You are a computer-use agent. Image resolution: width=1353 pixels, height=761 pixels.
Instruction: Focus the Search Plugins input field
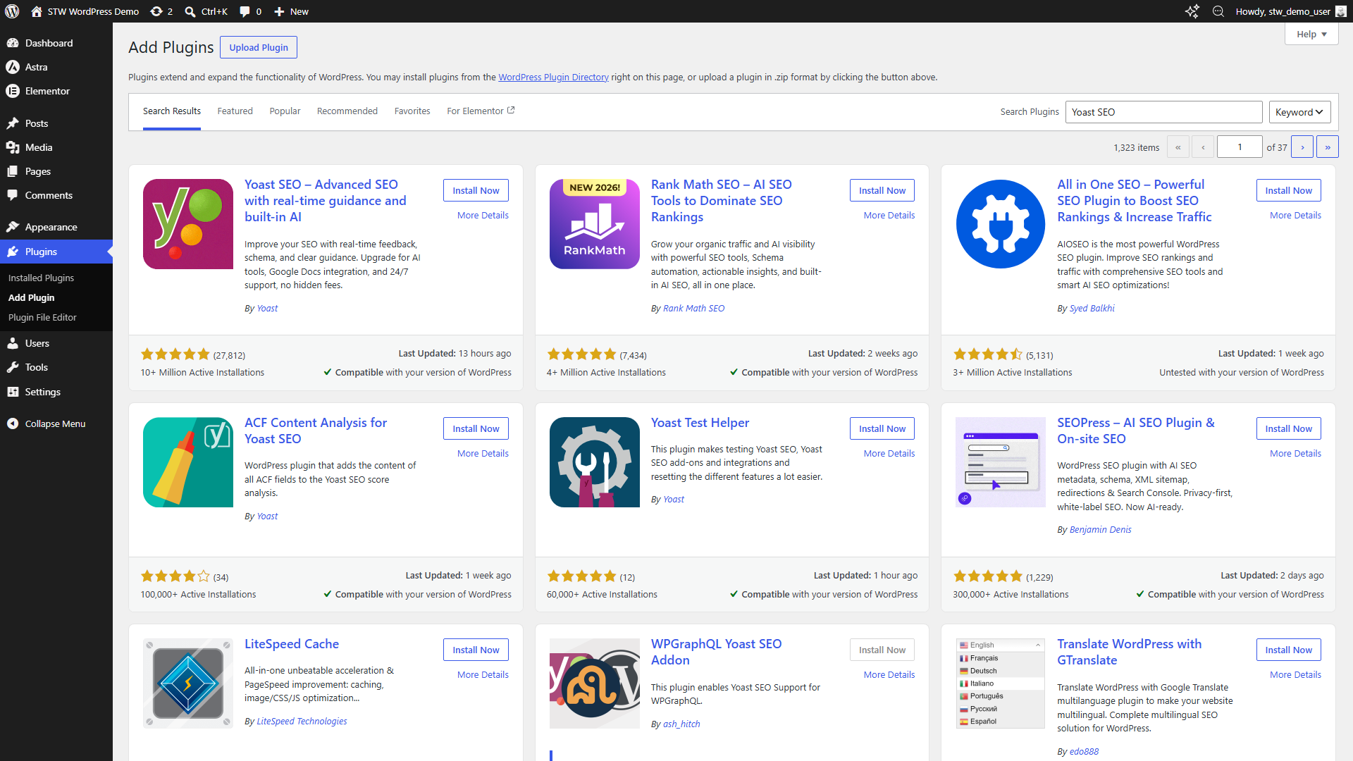pyautogui.click(x=1163, y=112)
